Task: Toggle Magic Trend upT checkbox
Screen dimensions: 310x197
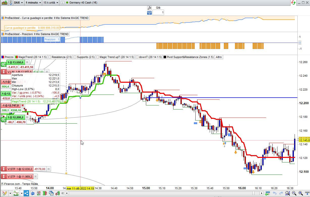Action: (97, 57)
